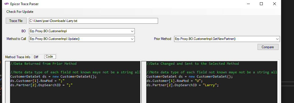Open the Check For Update menu
294x103 pixels.
tap(20, 12)
